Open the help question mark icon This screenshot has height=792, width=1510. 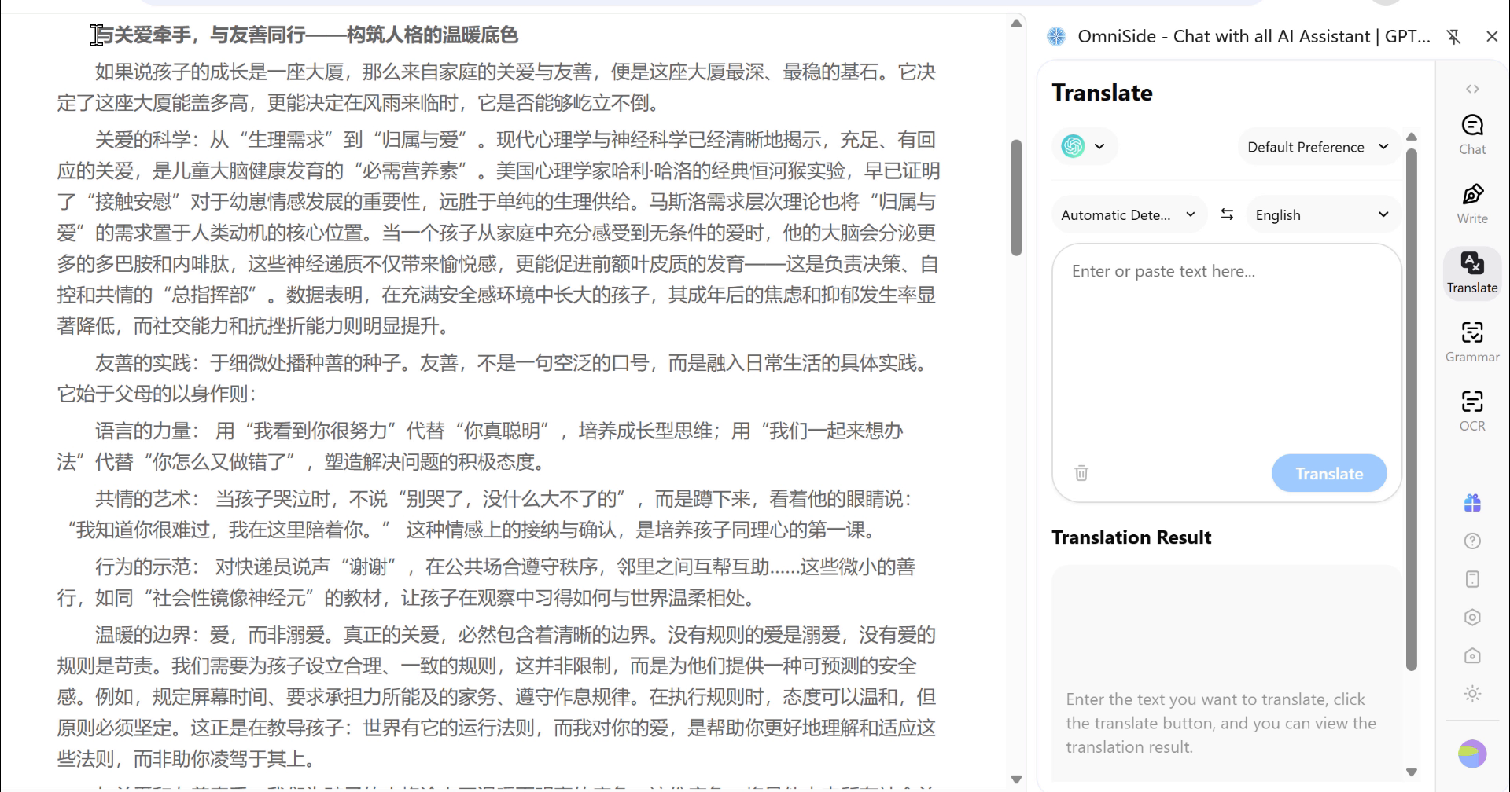pos(1472,541)
